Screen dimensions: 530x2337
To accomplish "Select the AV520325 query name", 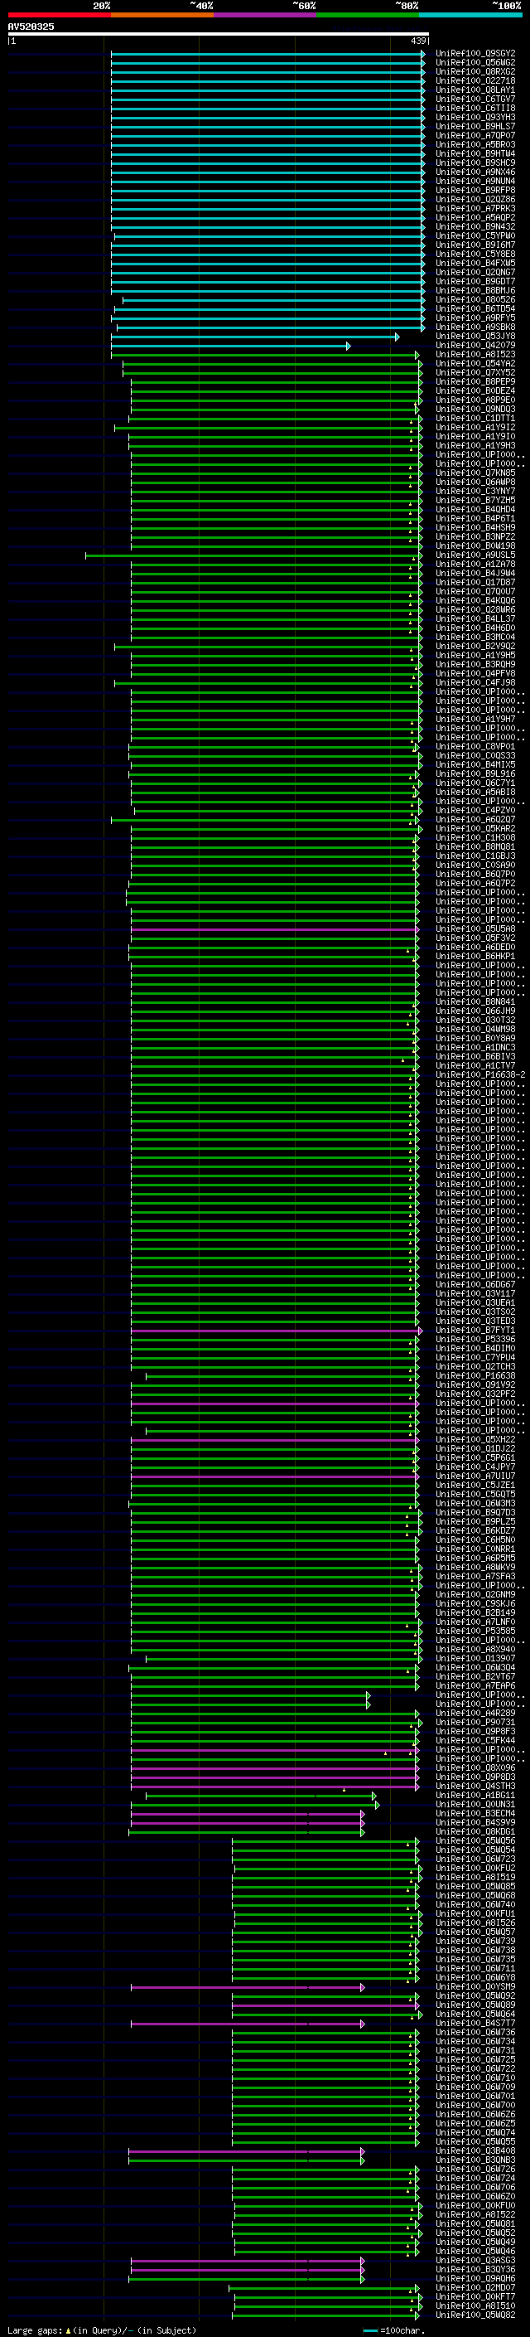I will coord(31,27).
